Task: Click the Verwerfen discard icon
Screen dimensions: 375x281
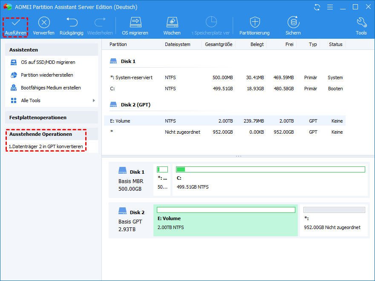Action: [x=43, y=23]
